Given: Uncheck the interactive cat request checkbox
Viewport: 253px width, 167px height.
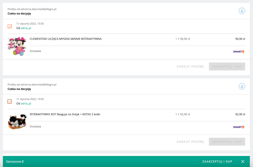Looking at the screenshot, I should point(10,102).
